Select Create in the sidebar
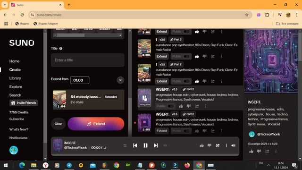302x170 pixels. pyautogui.click(x=15, y=69)
